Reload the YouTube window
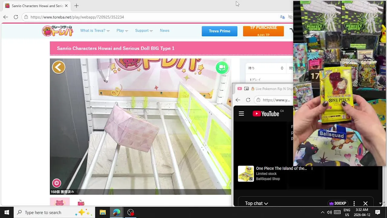The width and height of the screenshot is (387, 218). click(x=248, y=100)
